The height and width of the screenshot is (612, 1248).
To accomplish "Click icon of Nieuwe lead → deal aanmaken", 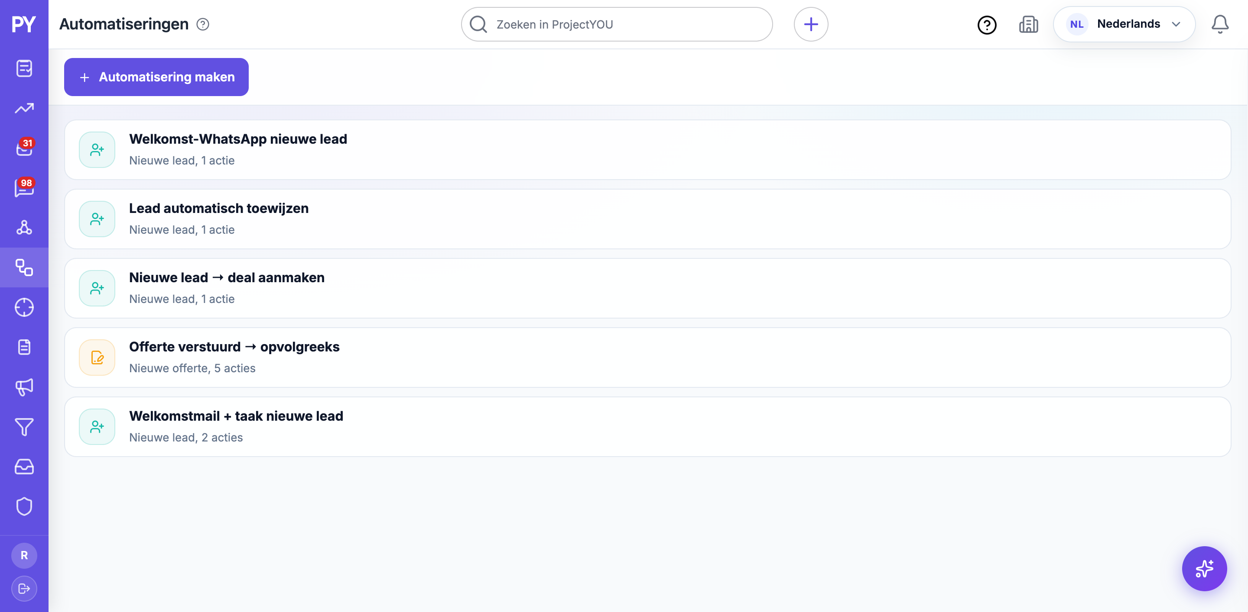I will click(x=97, y=288).
